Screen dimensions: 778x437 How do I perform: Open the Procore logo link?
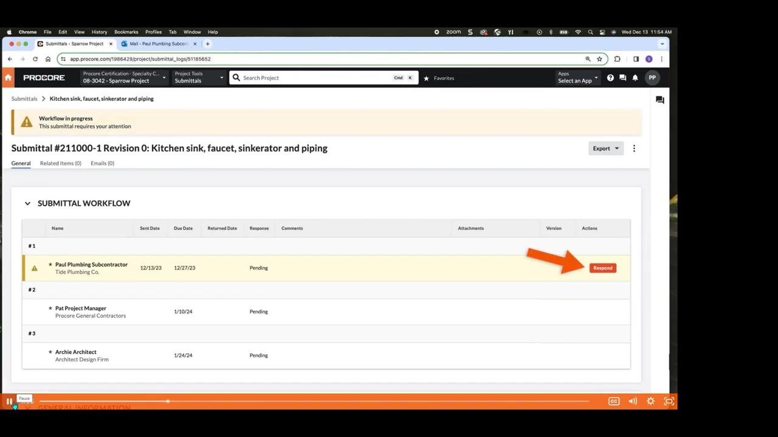click(44, 78)
